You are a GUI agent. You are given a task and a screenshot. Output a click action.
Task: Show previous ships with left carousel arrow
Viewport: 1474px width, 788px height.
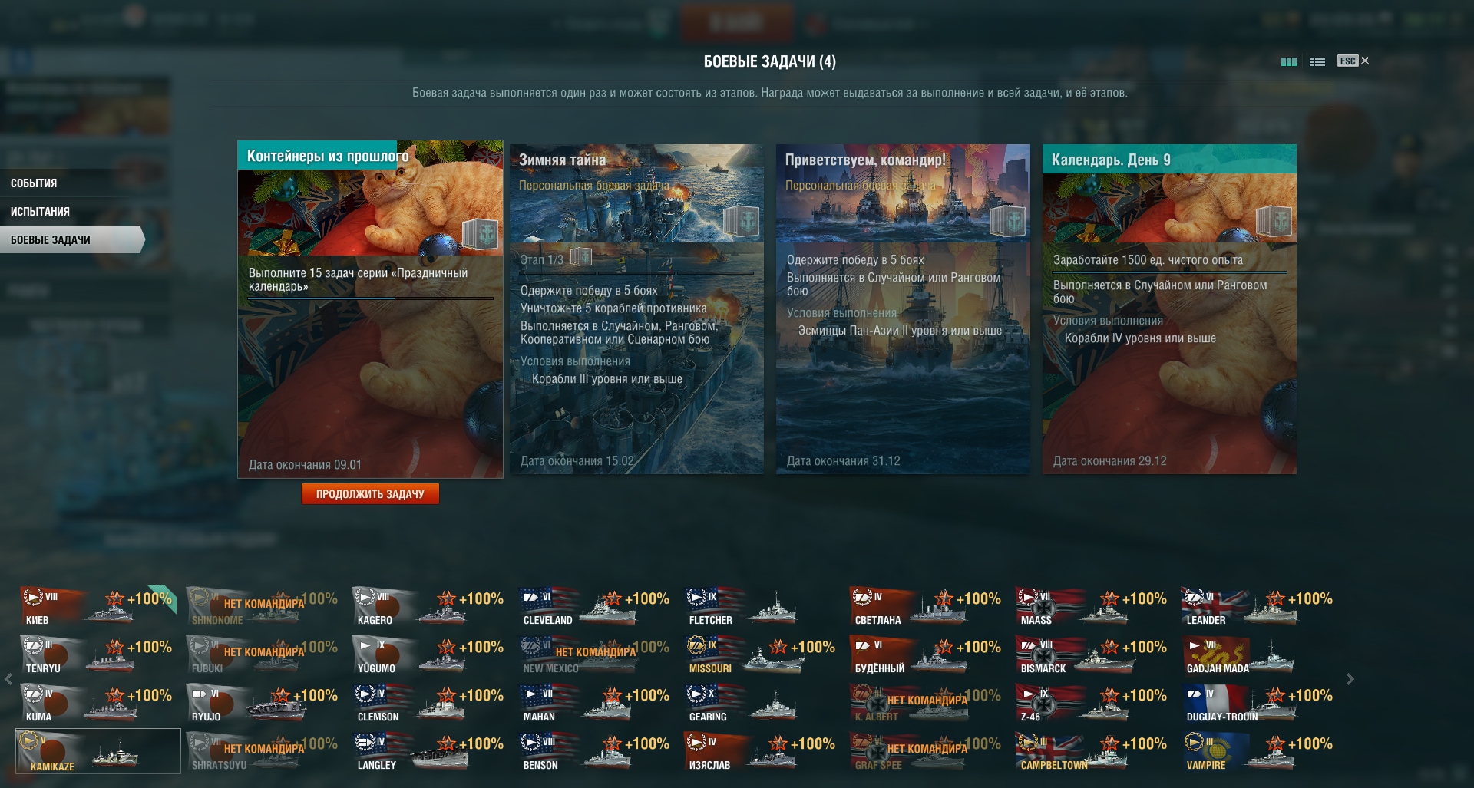[x=8, y=679]
